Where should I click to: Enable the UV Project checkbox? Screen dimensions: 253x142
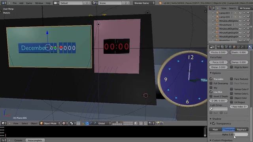[x=232, y=102]
